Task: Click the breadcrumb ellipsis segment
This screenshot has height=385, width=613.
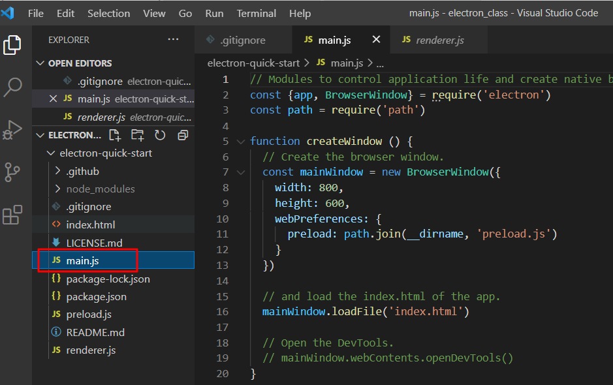Action: point(380,64)
